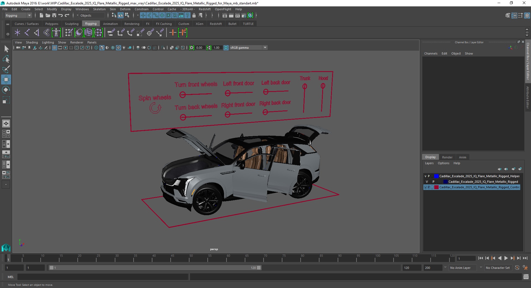This screenshot has height=288, width=531.
Task: Open the Channels menu in Channel Box
Action: click(x=431, y=53)
